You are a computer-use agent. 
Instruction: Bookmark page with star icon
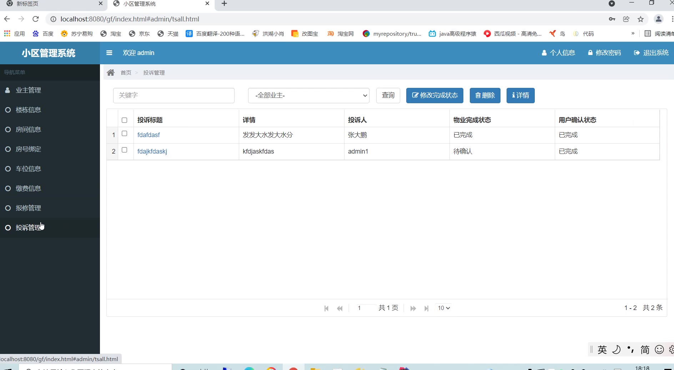tap(641, 19)
